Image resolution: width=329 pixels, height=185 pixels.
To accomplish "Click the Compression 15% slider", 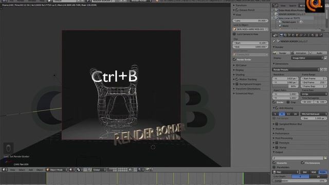I will pyautogui.click(x=300, y=180).
